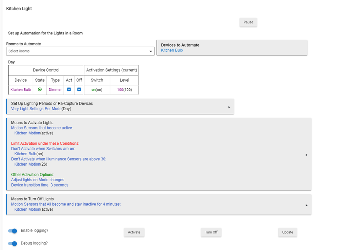Click the Turn Off button
The height and width of the screenshot is (250, 346).
tap(211, 232)
